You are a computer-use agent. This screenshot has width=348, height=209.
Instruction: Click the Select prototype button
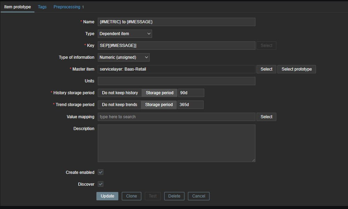click(296, 69)
